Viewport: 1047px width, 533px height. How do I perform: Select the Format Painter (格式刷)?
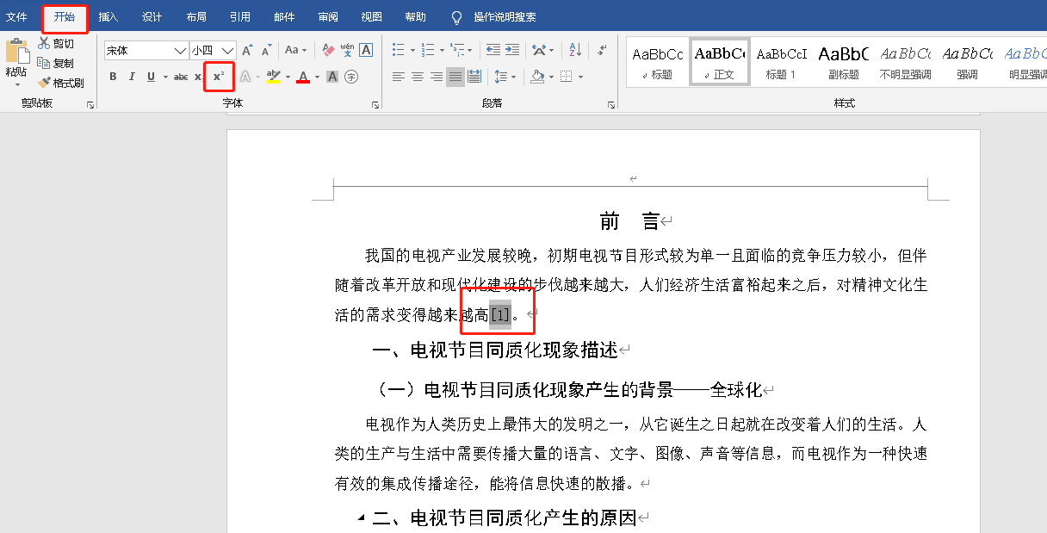(x=61, y=83)
